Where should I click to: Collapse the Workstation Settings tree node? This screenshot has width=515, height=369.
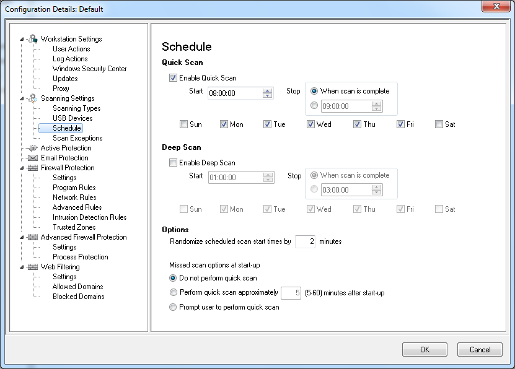pyautogui.click(x=22, y=39)
